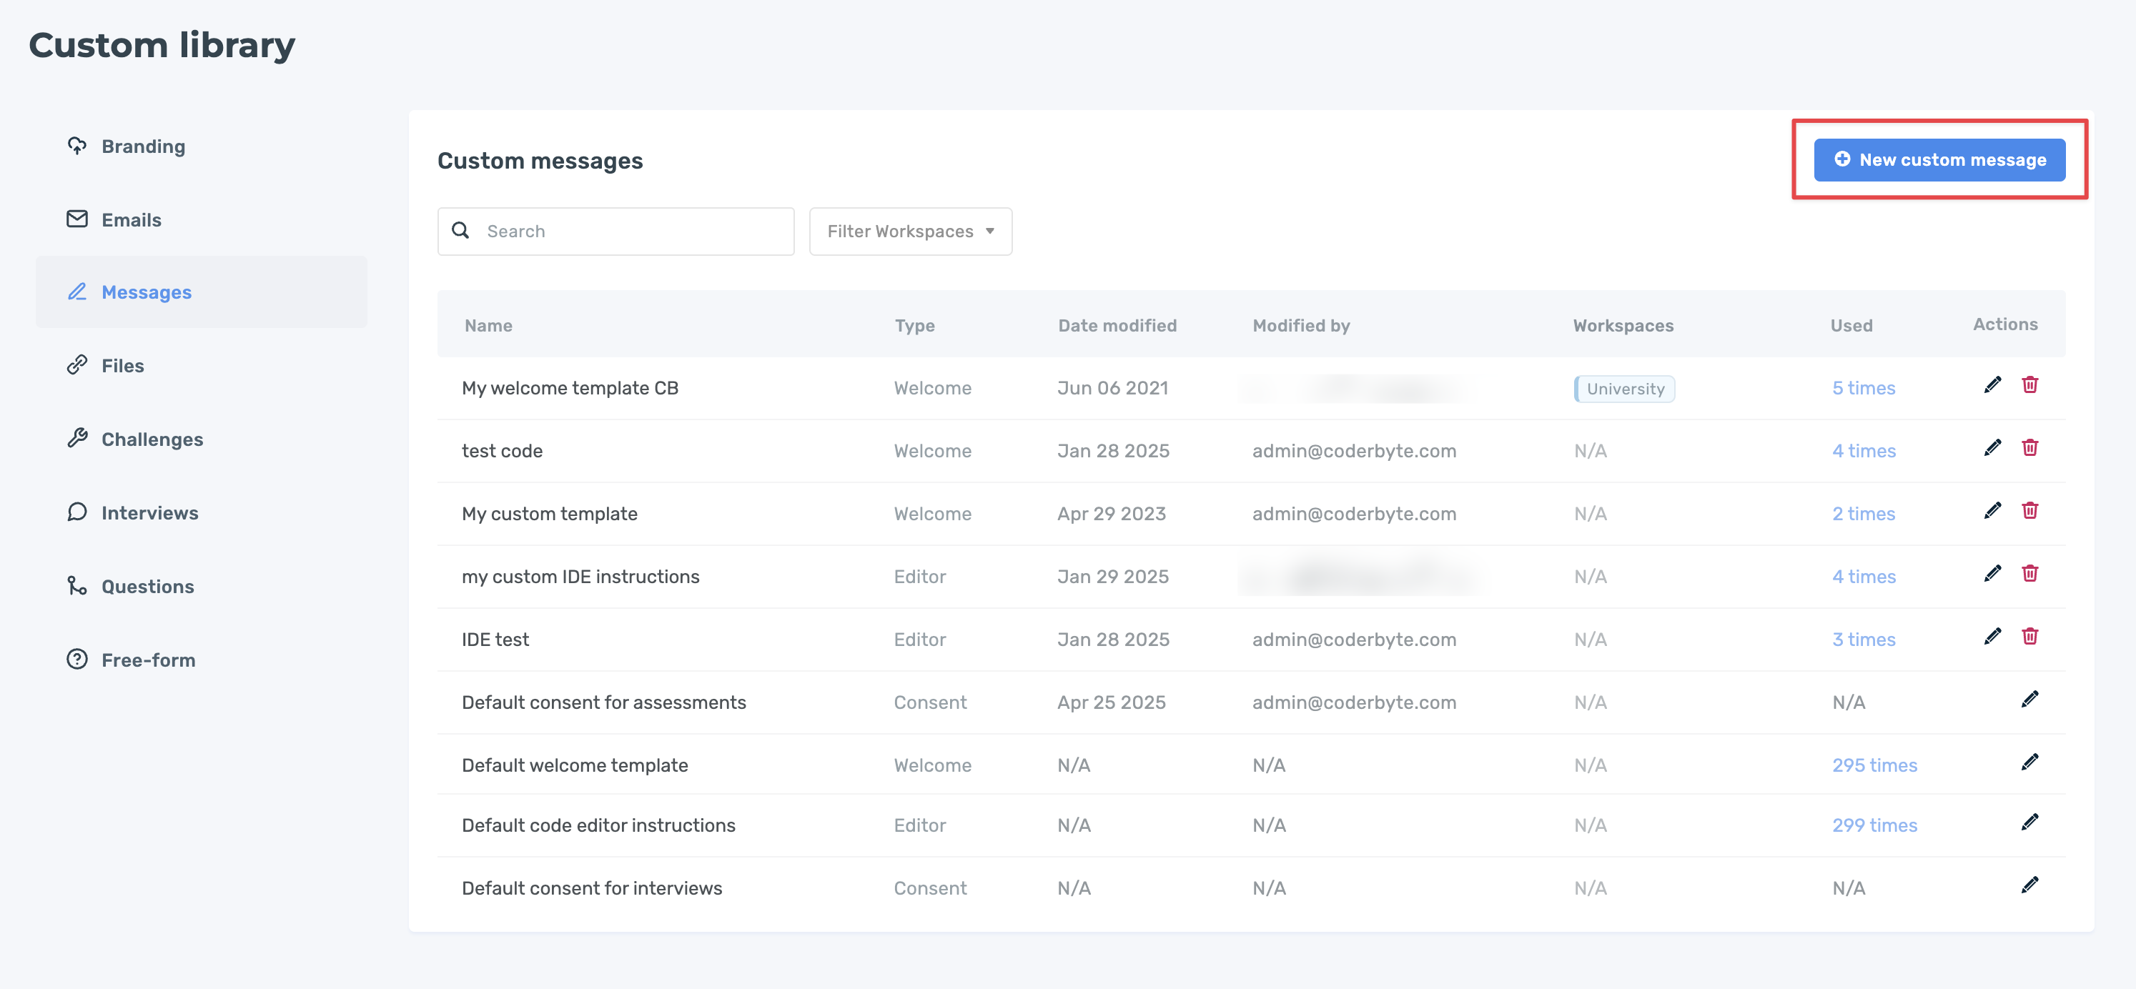2136x989 pixels.
Task: Click the New custom message button
Action: (x=1939, y=160)
